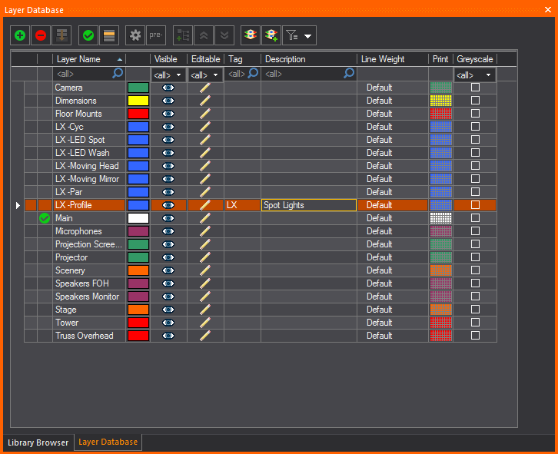Click the pencil editable icon for Scenery
The width and height of the screenshot is (558, 454).
coord(205,270)
